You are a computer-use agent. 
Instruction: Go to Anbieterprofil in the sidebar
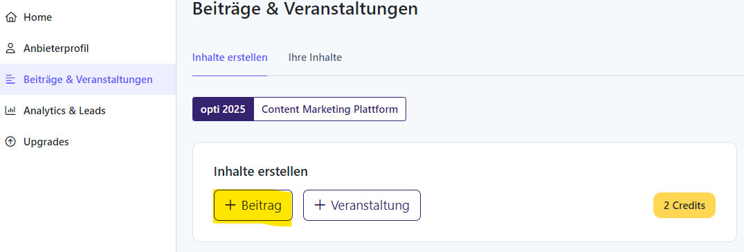click(56, 48)
